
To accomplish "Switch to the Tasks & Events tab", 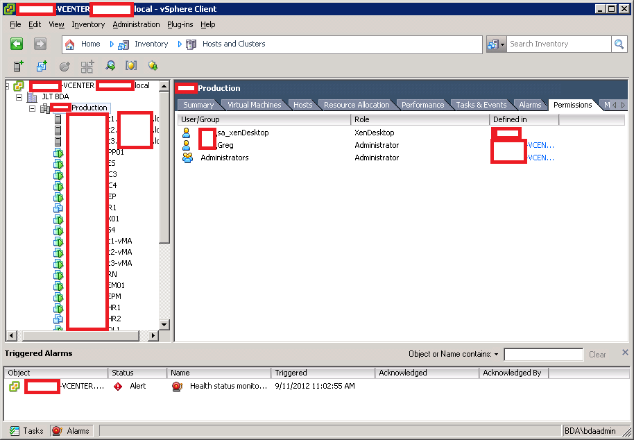I will pos(481,105).
